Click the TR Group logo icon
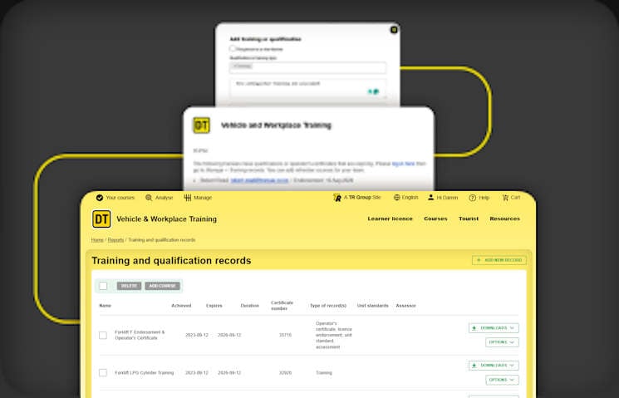The image size is (619, 398). click(x=337, y=198)
